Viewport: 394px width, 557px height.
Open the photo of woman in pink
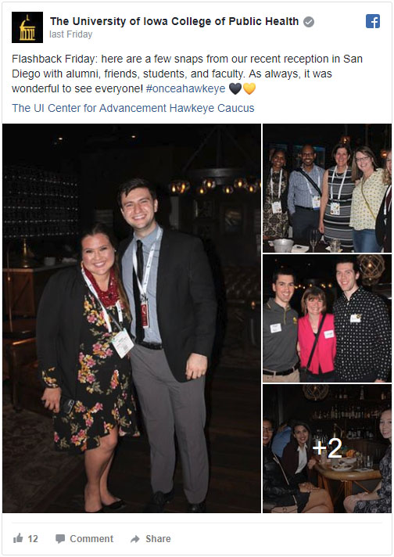327,318
